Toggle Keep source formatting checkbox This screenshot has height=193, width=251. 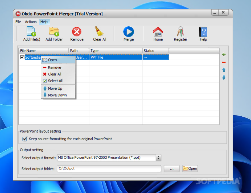point(25,139)
